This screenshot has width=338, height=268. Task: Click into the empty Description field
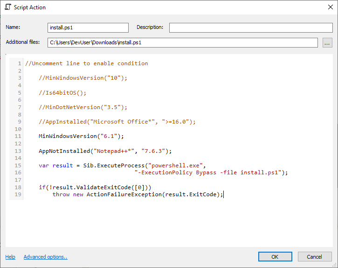point(251,27)
